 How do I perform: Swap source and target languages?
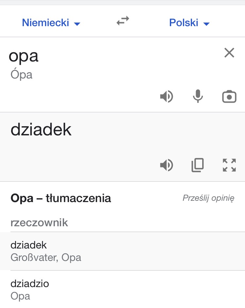123,21
